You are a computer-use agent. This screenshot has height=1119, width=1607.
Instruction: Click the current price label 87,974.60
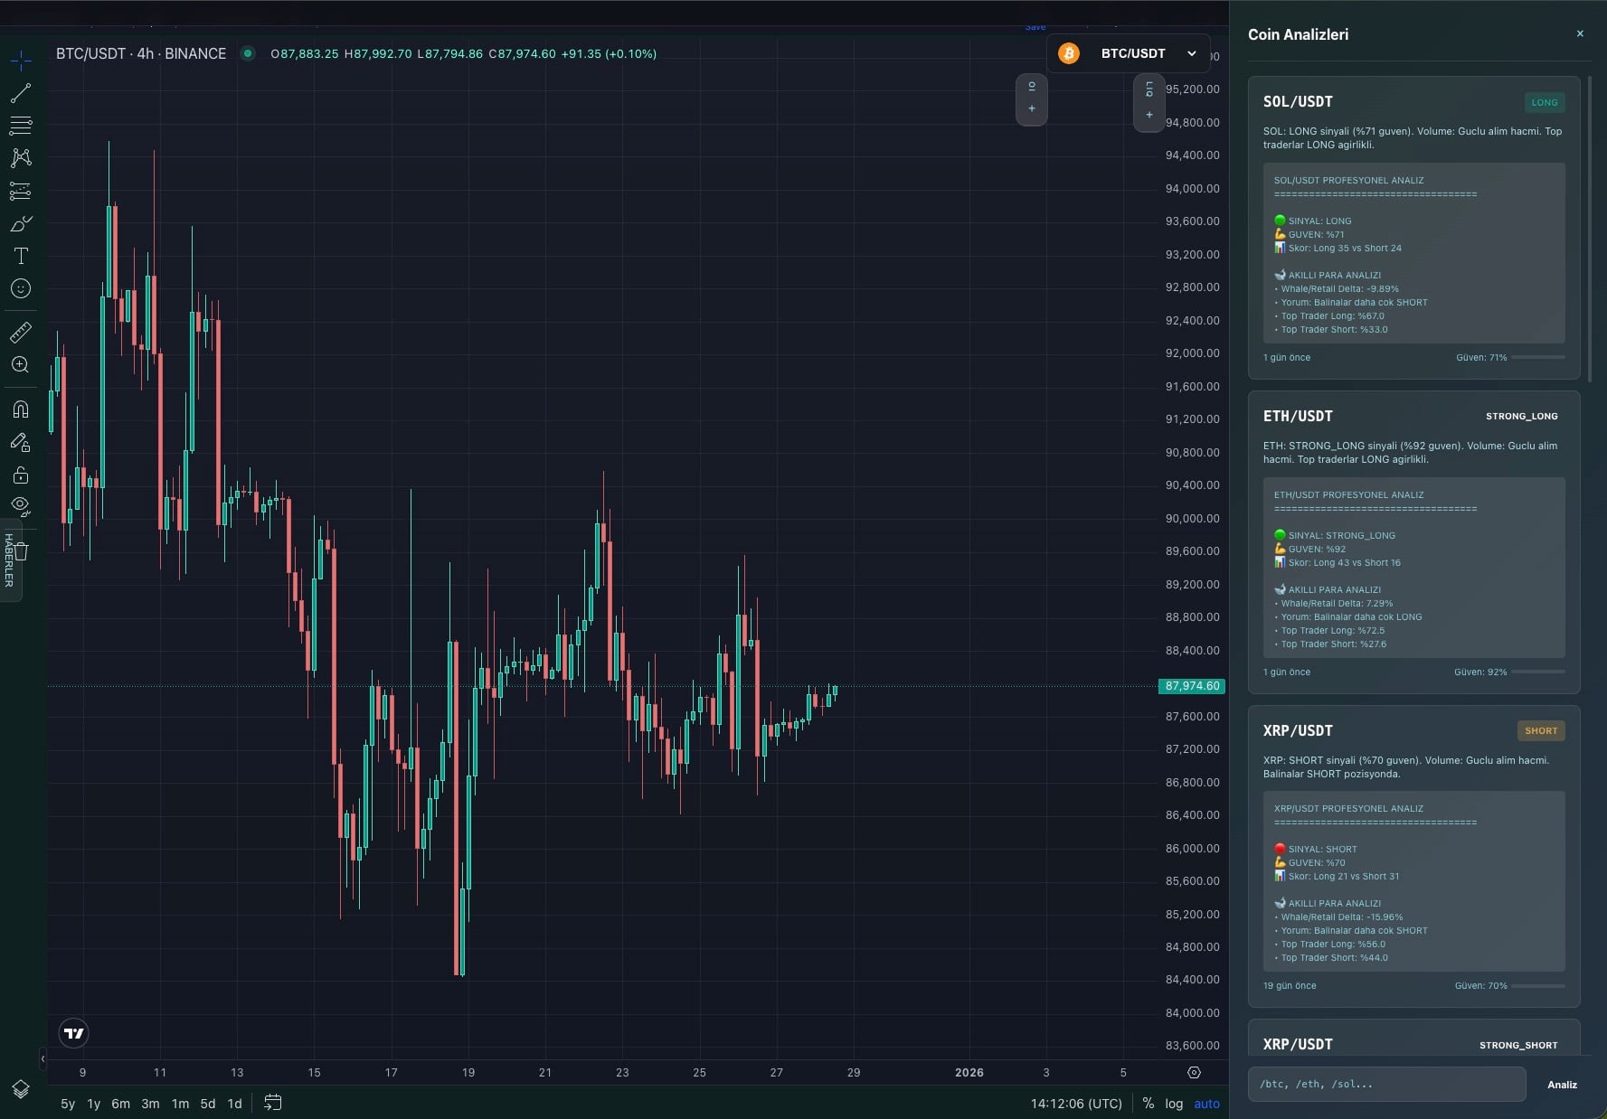[1192, 686]
